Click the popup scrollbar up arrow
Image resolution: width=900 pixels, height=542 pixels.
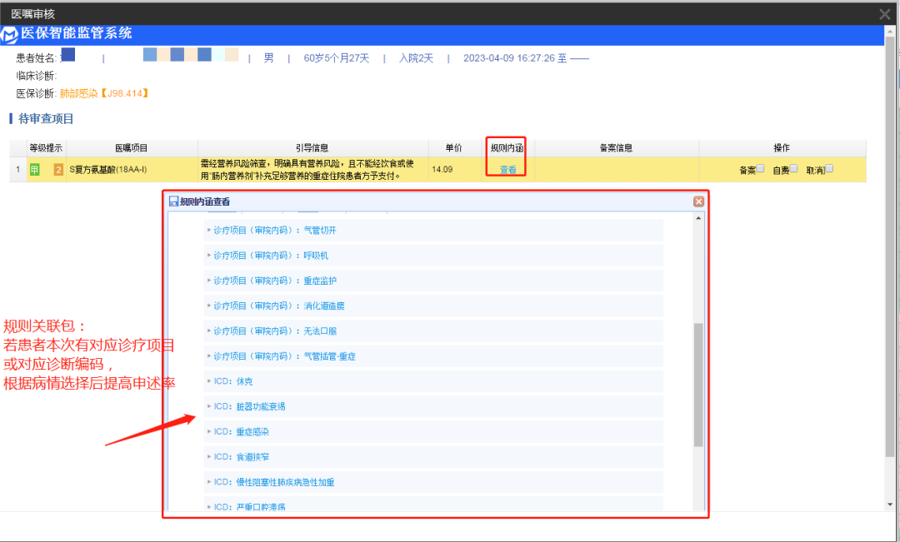(698, 218)
